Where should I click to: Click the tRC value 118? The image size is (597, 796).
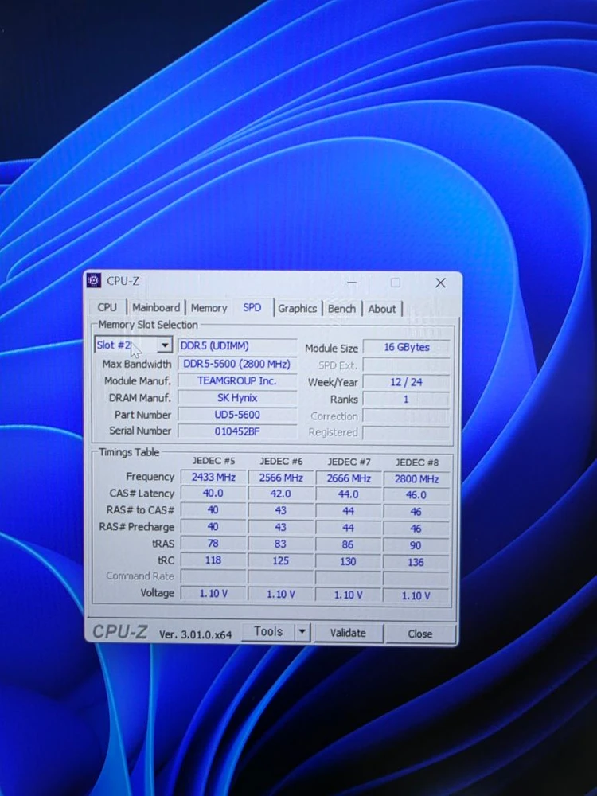213,560
